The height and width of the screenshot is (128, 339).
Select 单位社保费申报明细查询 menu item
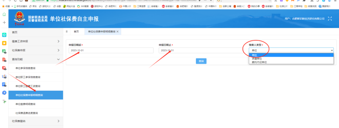tap(36, 95)
